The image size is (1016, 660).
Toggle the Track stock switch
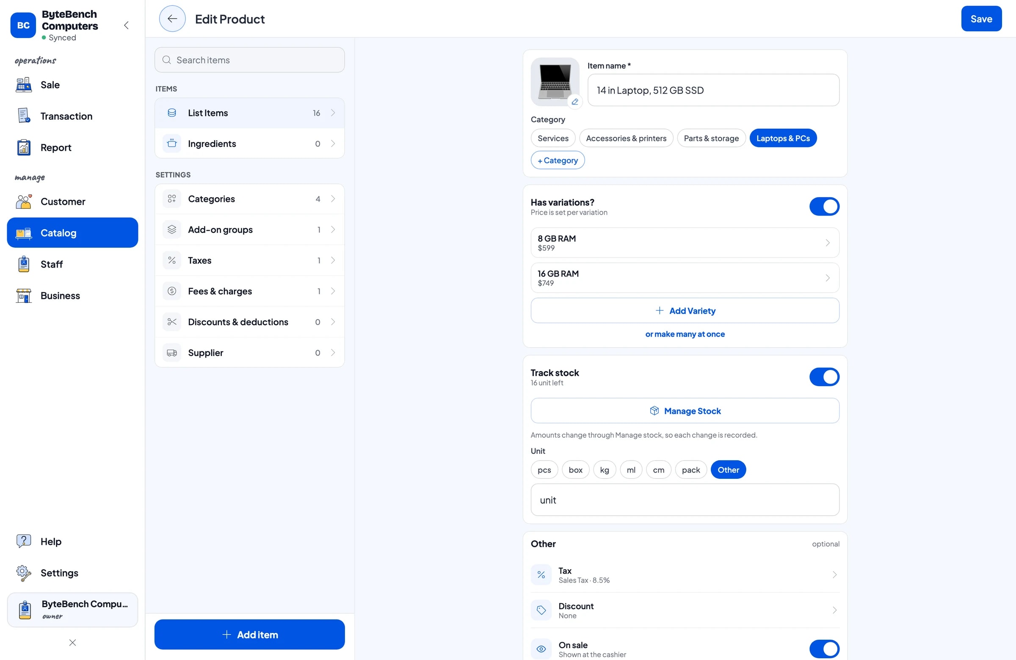824,377
